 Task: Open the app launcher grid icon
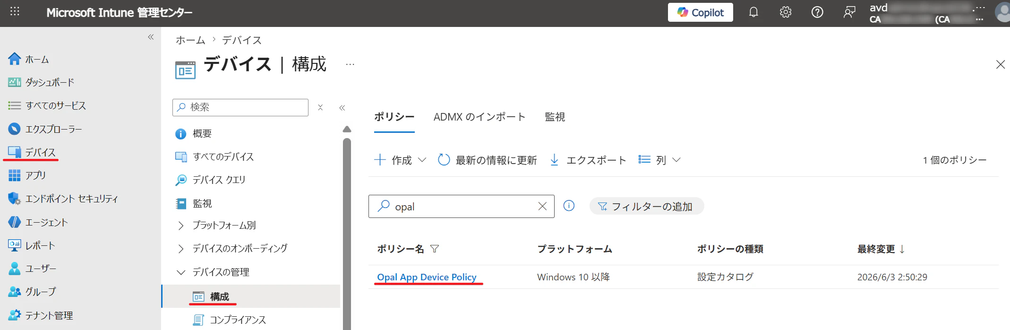tap(15, 12)
